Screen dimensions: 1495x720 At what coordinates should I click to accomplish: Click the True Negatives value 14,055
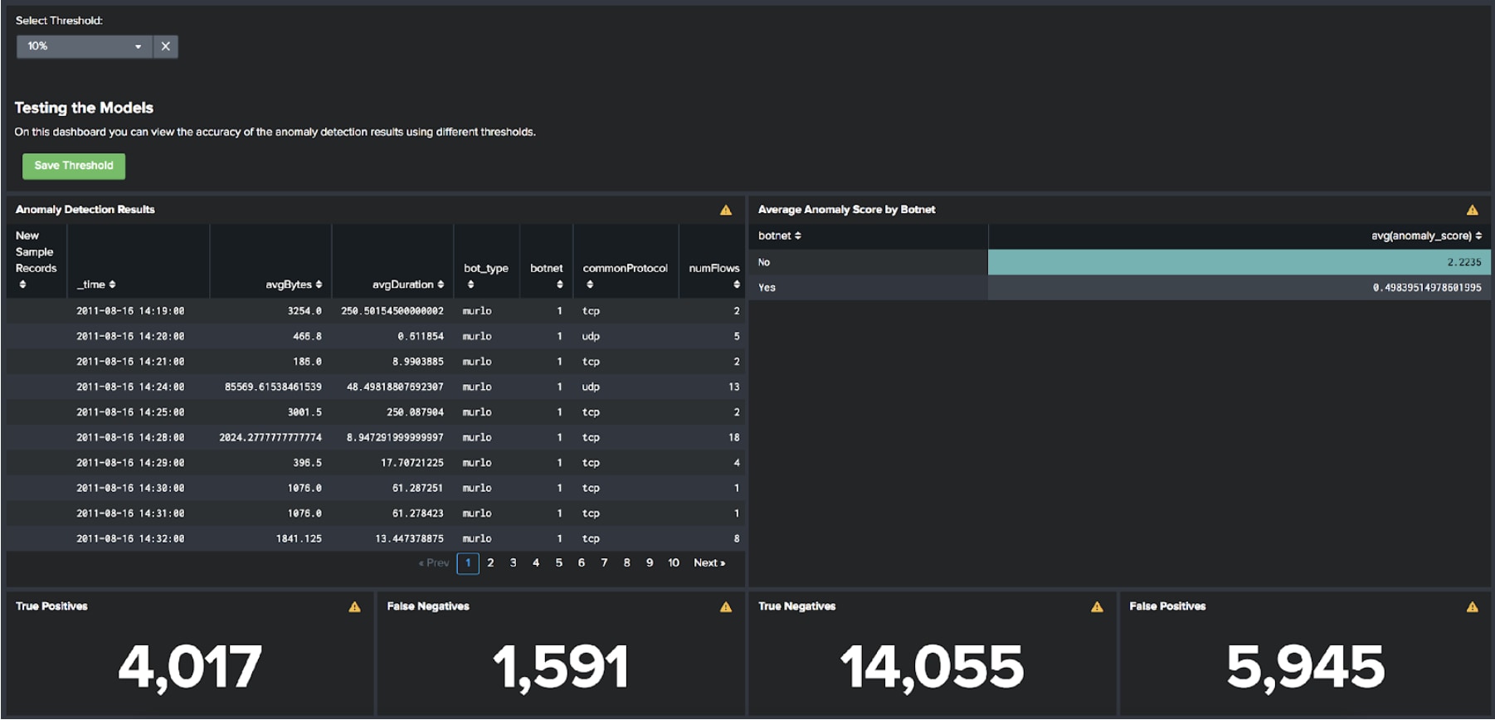pos(932,668)
